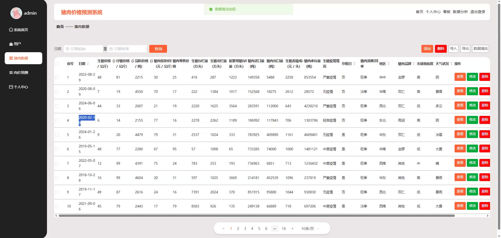
Task: Click calendar icon in 日期起始 field
Action: (68, 49)
